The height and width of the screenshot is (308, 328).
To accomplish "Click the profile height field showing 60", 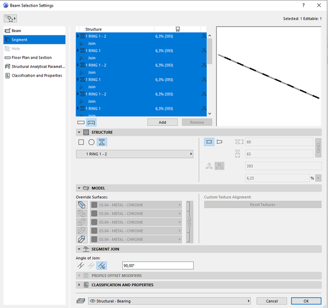I will pos(279,142).
